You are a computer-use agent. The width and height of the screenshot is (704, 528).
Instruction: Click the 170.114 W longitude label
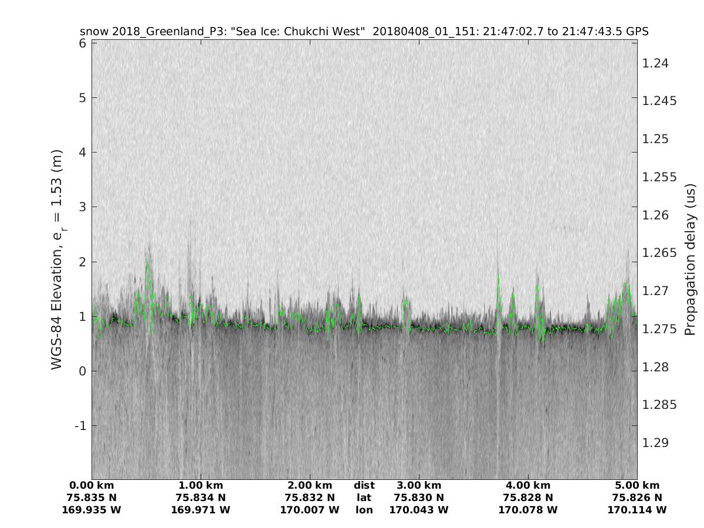pos(637,510)
